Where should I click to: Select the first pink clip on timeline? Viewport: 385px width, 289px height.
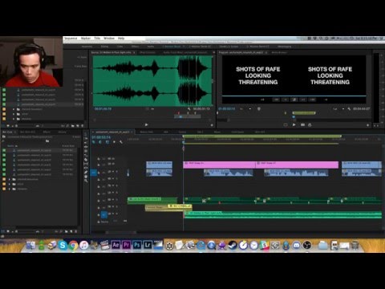[219, 164]
